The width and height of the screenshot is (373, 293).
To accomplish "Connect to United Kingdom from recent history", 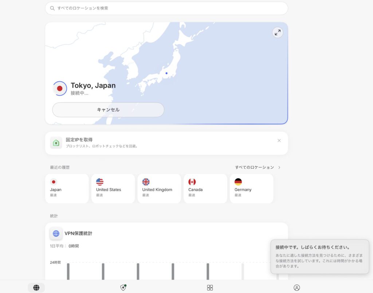I will 159,188.
